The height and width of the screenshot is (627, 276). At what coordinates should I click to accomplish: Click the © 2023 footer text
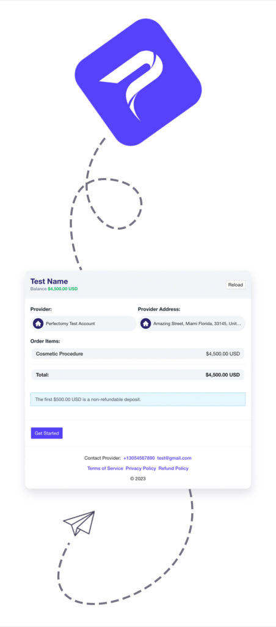click(138, 478)
